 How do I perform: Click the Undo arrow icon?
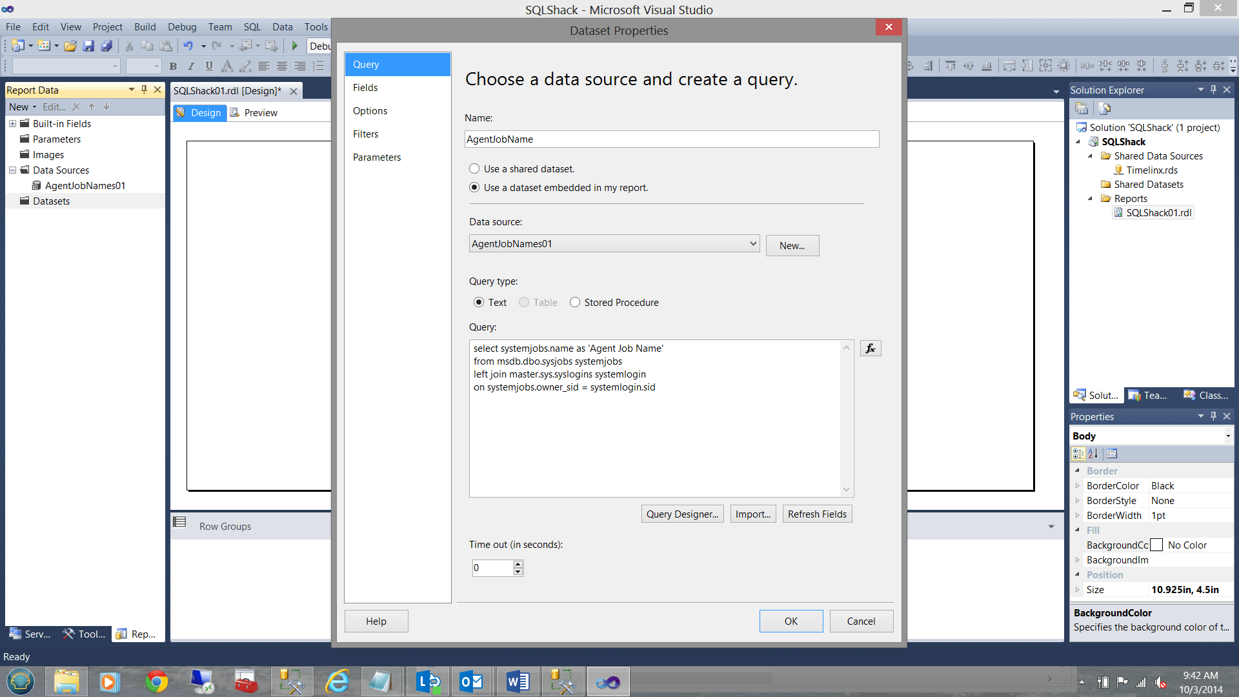pyautogui.click(x=188, y=46)
